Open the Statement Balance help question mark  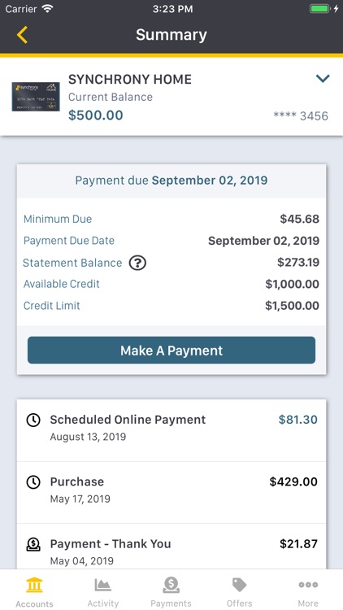[137, 264]
